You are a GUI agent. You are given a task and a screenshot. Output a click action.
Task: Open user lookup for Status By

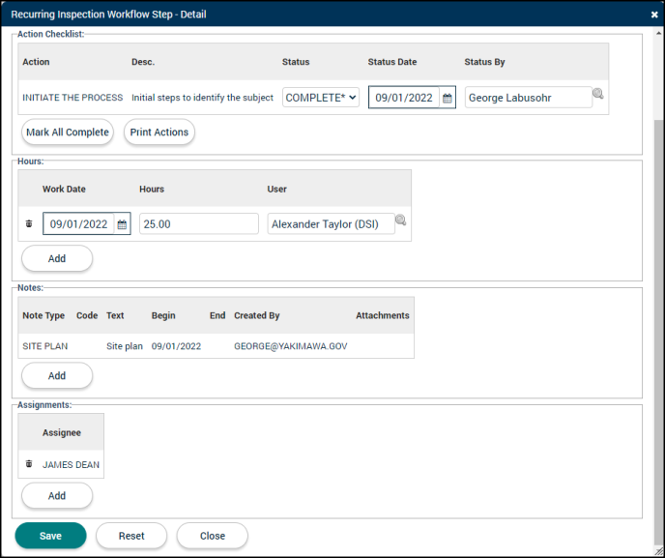point(598,94)
